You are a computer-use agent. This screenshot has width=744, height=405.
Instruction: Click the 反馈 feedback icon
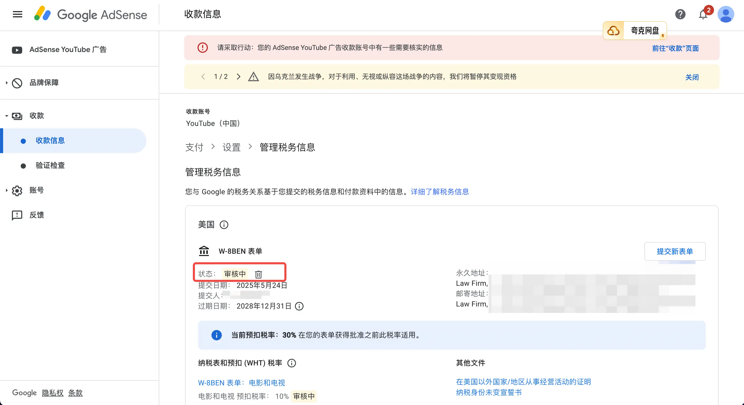click(17, 215)
